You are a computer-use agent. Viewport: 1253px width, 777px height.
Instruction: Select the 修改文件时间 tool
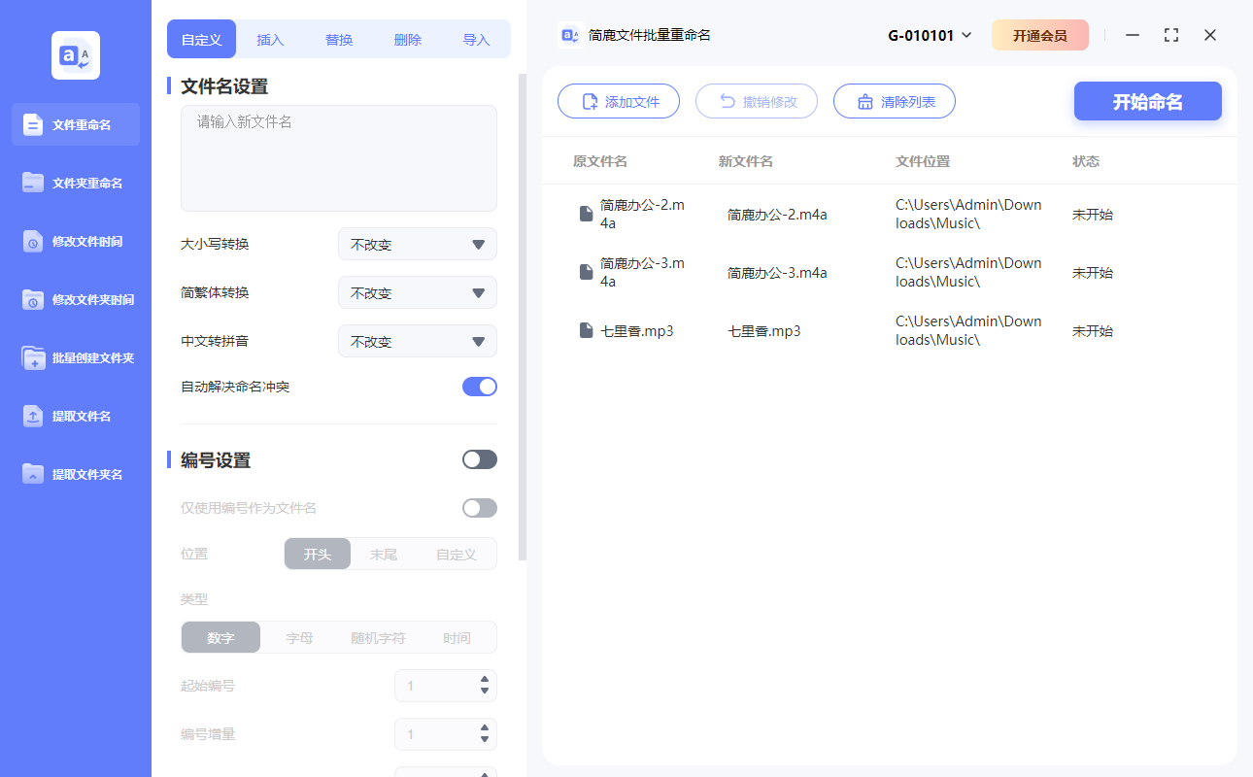pyautogui.click(x=75, y=241)
